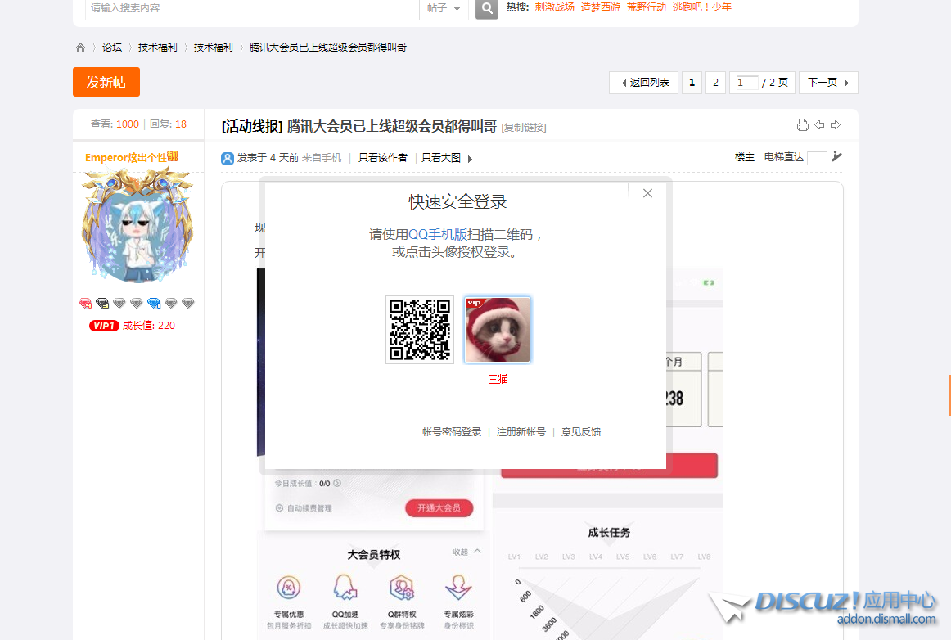Go to previous thread arrow icon
Screen dimensions: 951x640
point(819,125)
